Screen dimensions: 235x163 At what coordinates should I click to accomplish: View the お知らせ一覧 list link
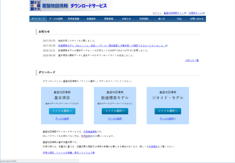pyautogui.click(x=192, y=60)
